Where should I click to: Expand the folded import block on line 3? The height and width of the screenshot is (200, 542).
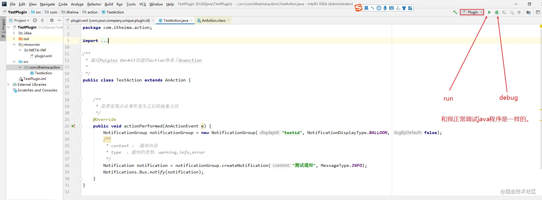tap(81, 41)
